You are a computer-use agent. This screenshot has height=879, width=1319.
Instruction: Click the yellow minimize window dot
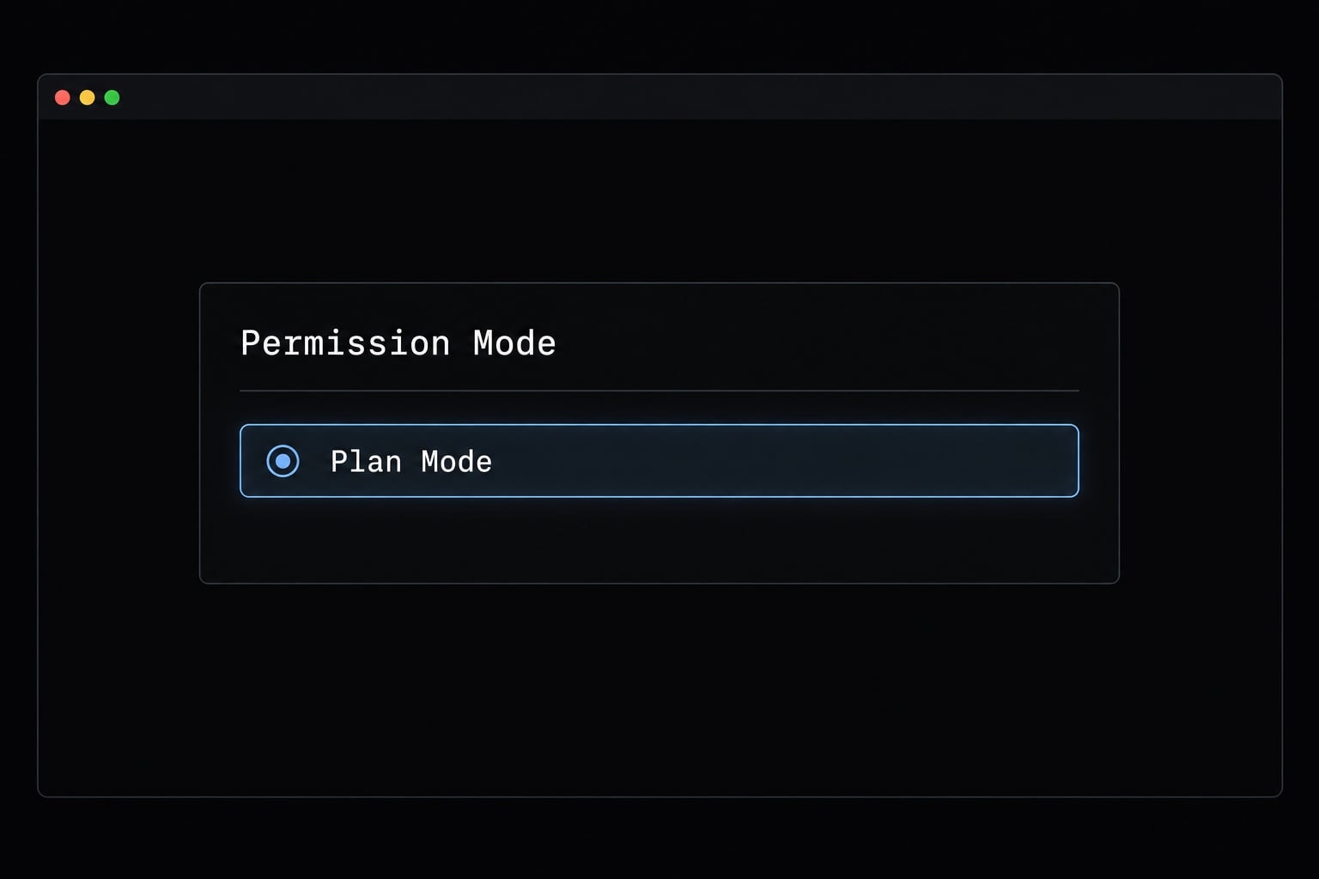tap(87, 98)
